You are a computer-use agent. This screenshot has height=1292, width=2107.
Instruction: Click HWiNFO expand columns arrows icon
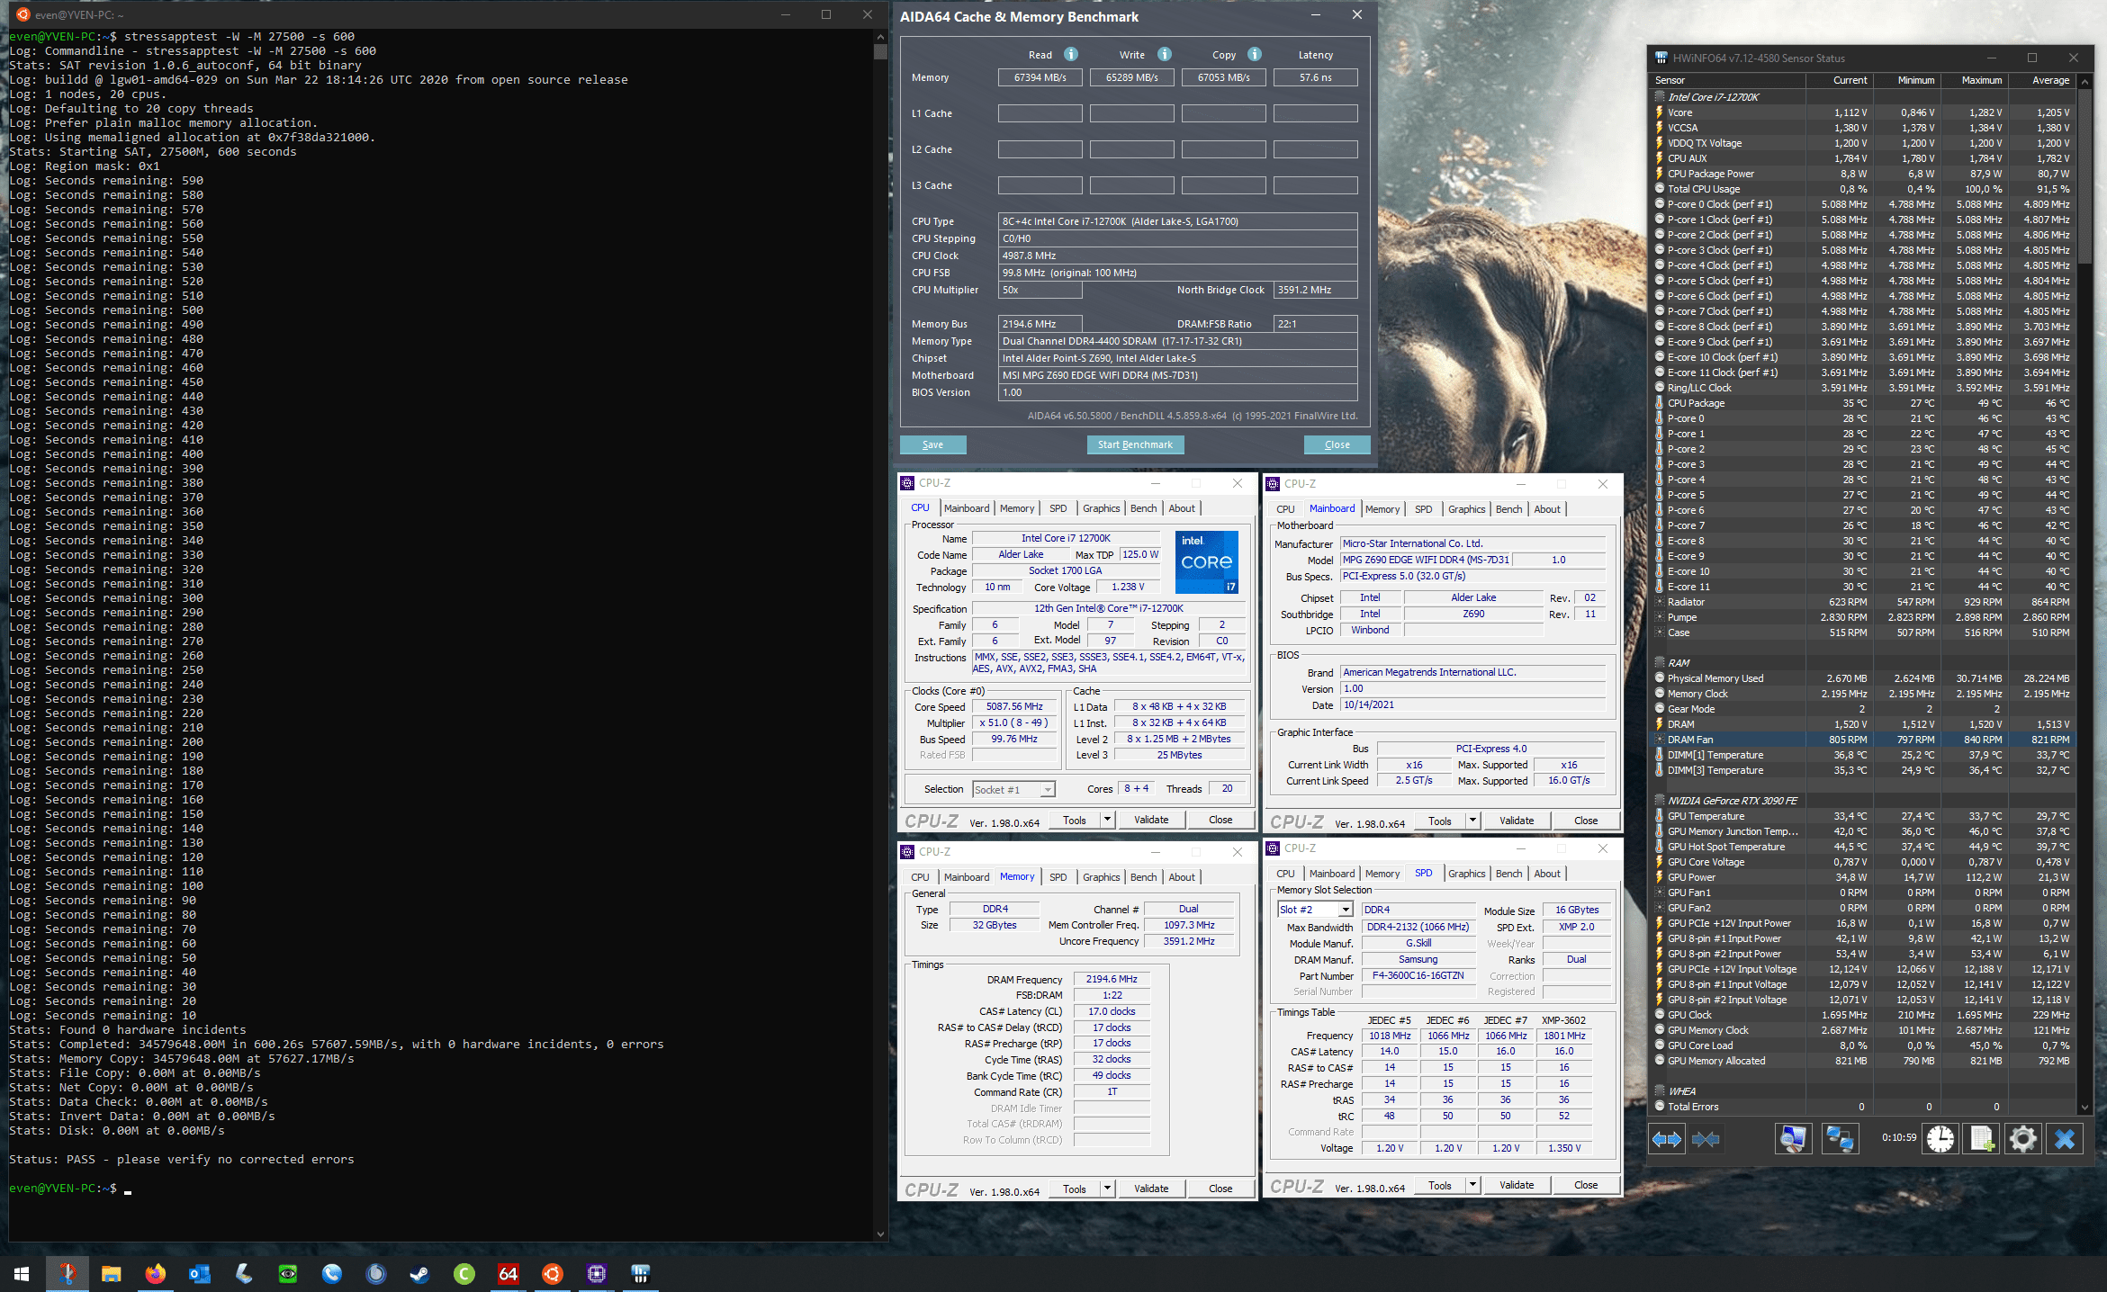pyautogui.click(x=1667, y=1139)
